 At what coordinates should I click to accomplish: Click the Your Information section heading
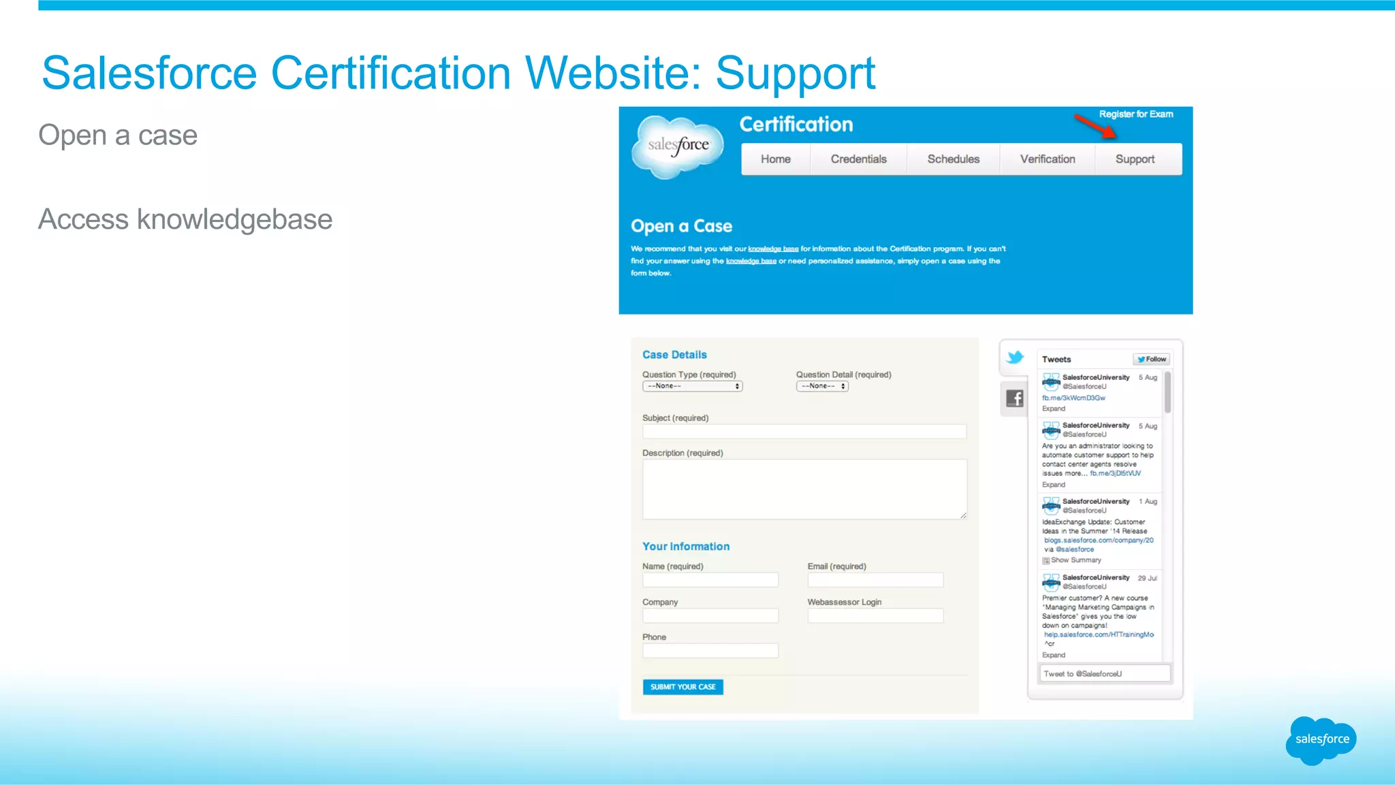686,547
